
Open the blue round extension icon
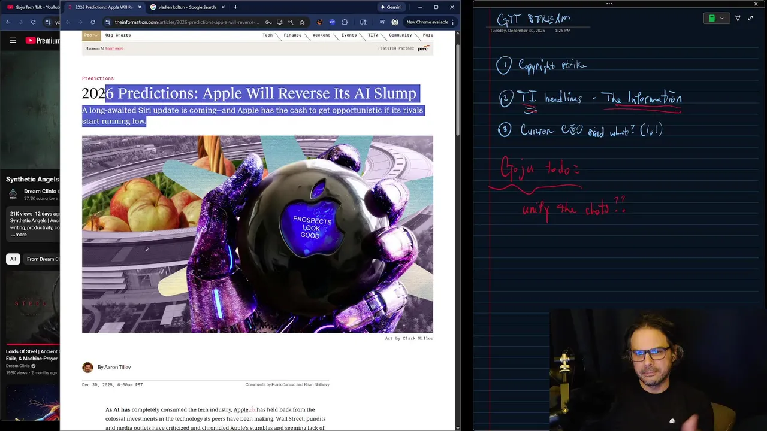[x=332, y=22]
